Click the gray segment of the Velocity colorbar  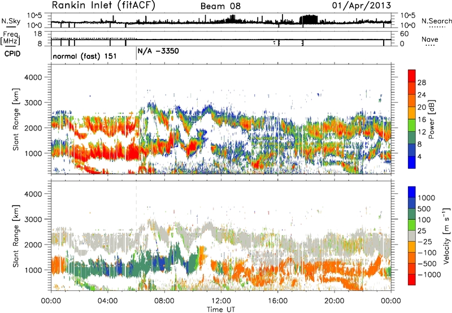412,236
